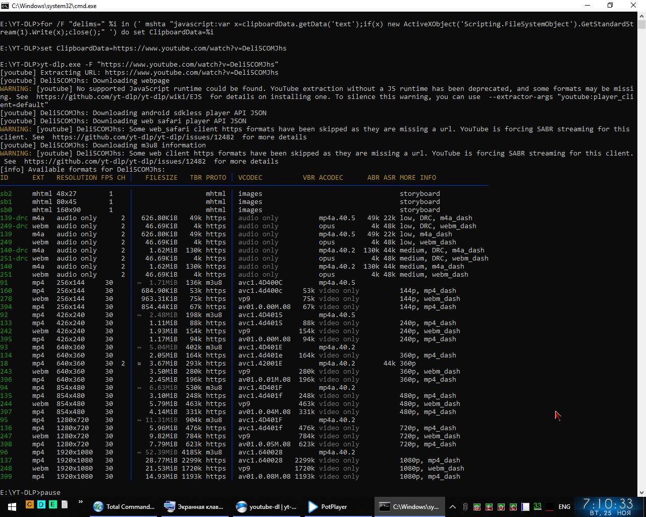
Task: Click the scrollbar down arrow in console
Action: tap(641, 492)
